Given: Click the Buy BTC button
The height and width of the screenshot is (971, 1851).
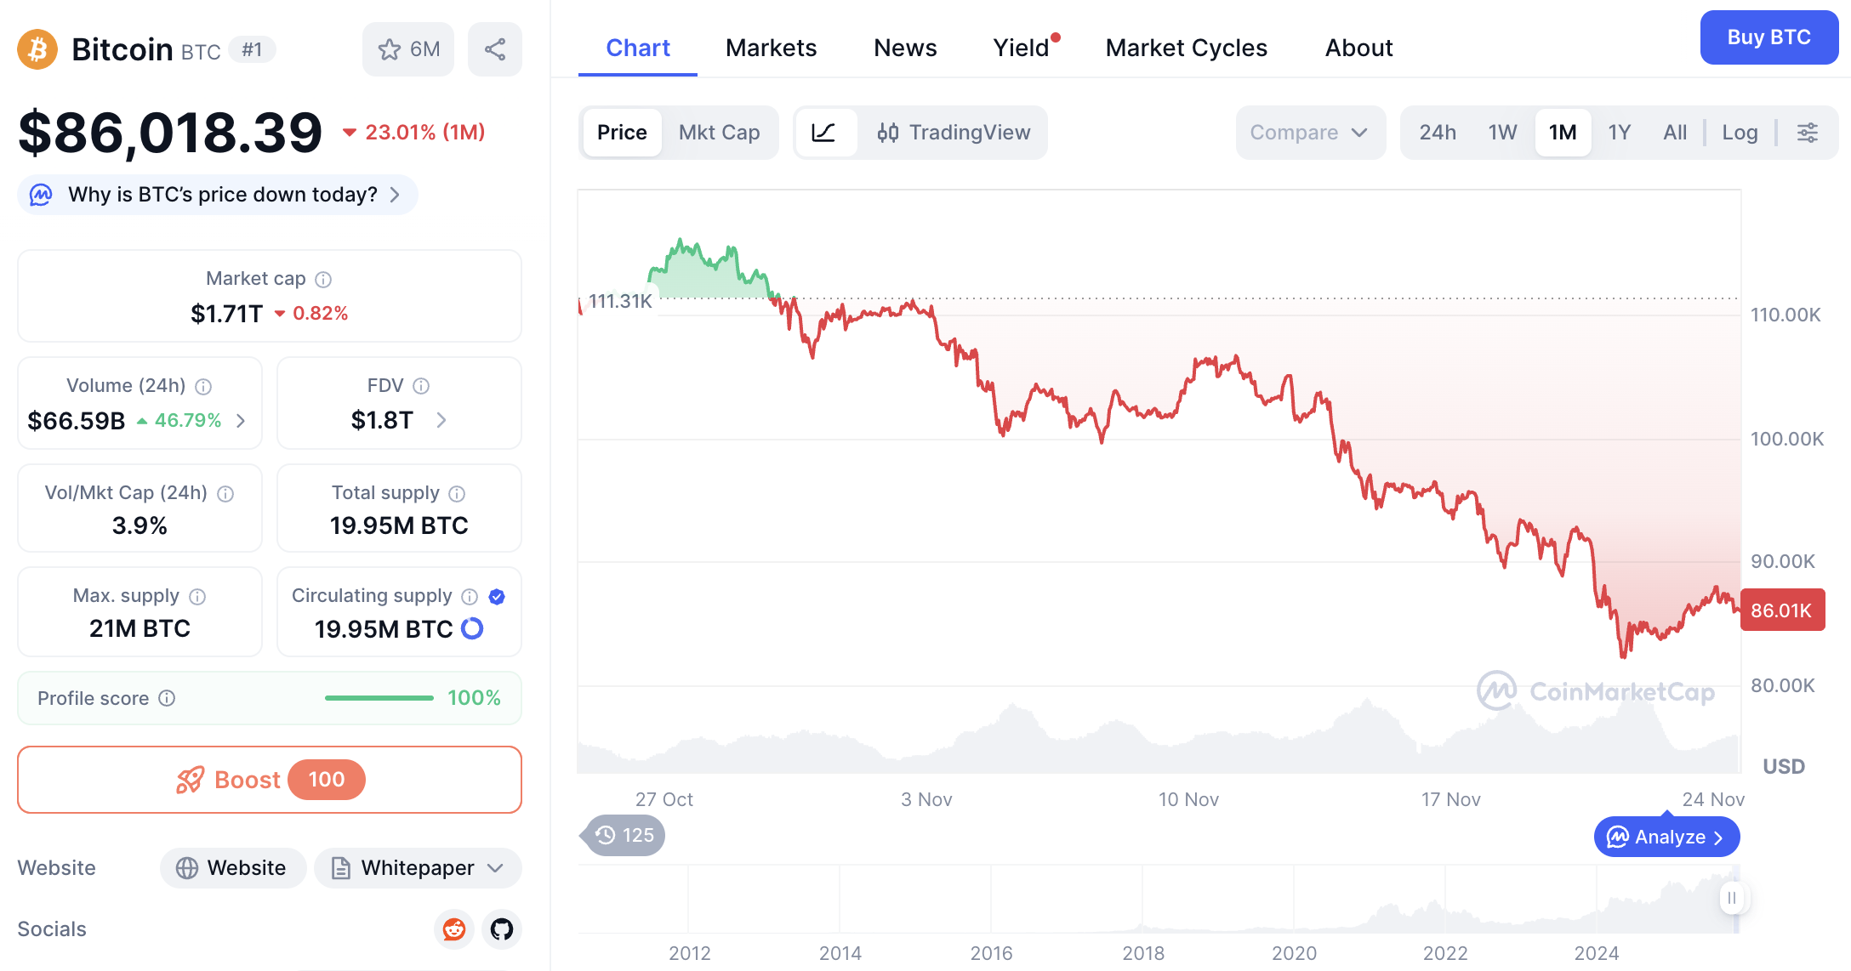Looking at the screenshot, I should [1768, 37].
